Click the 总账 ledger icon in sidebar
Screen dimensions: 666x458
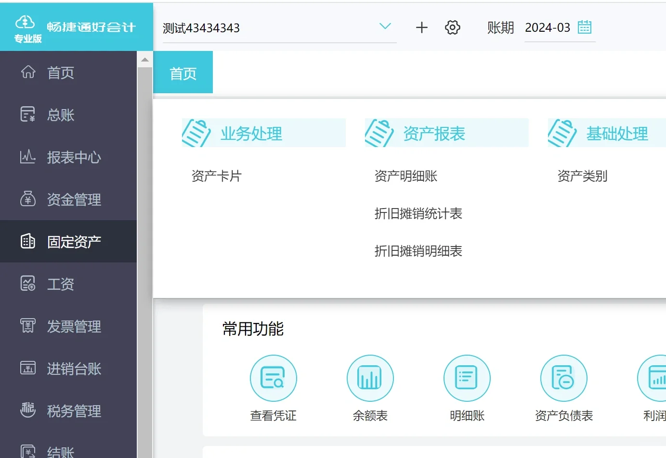point(28,114)
